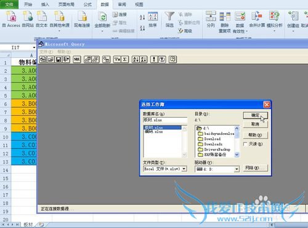The width and height of the screenshot is (308, 228).
Task: Open the Name Box dropdown arrow beside I17
Action: 34,47
